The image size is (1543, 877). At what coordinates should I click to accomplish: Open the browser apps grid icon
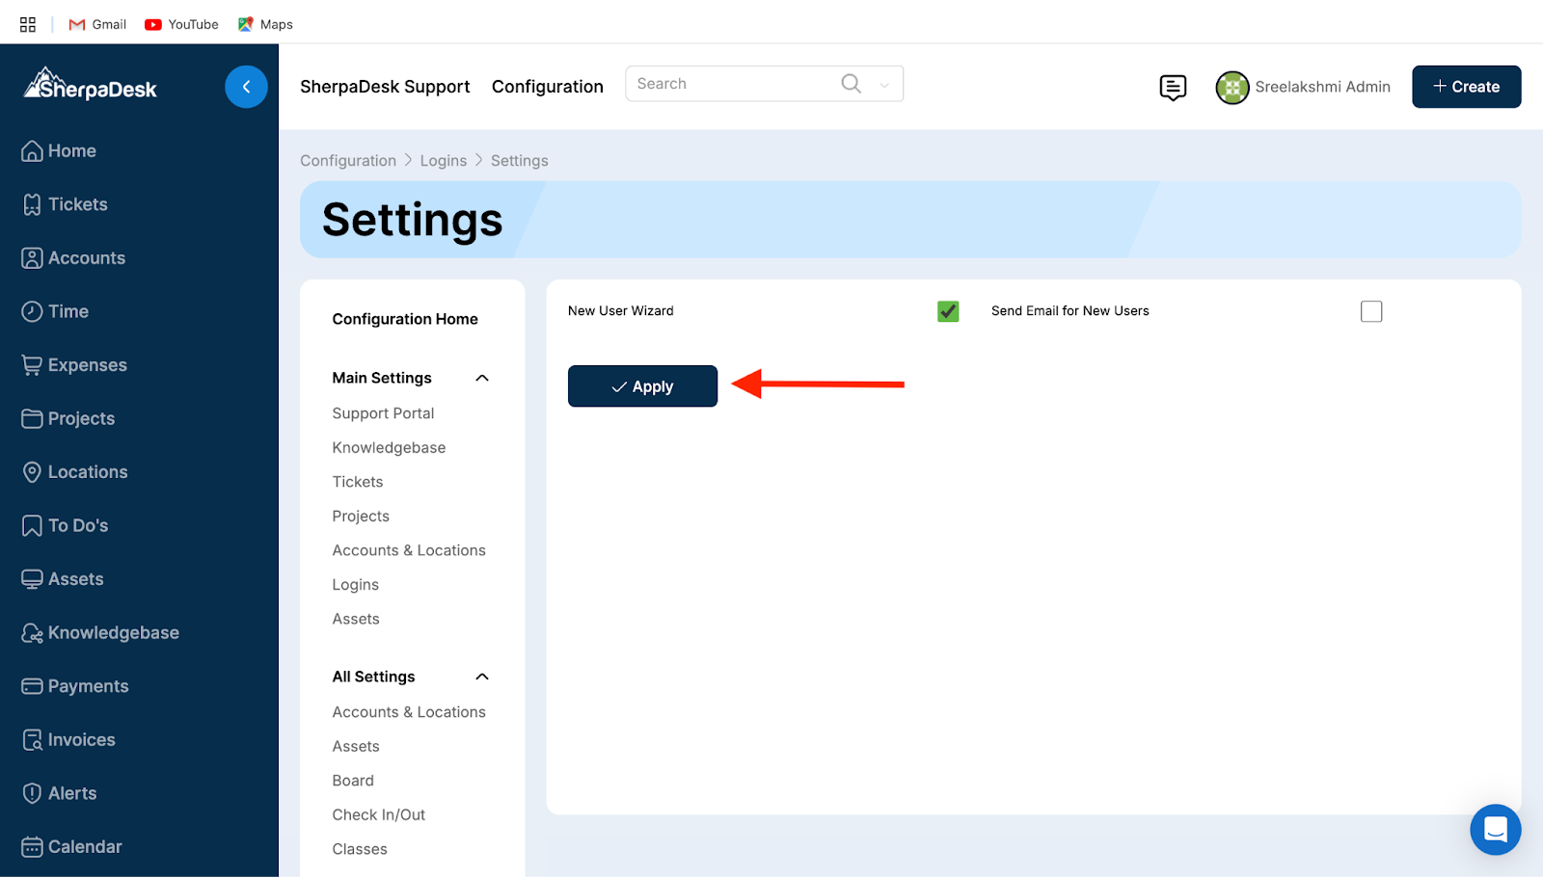coord(28,24)
